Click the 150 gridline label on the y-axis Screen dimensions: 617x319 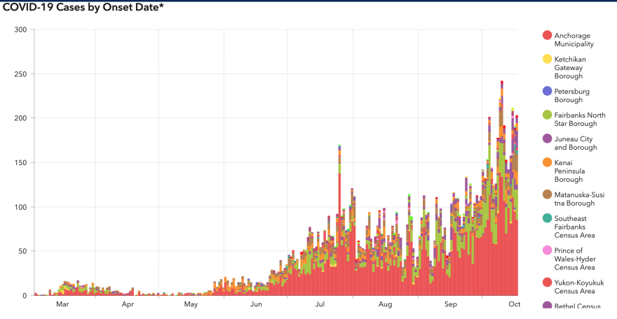[20, 162]
